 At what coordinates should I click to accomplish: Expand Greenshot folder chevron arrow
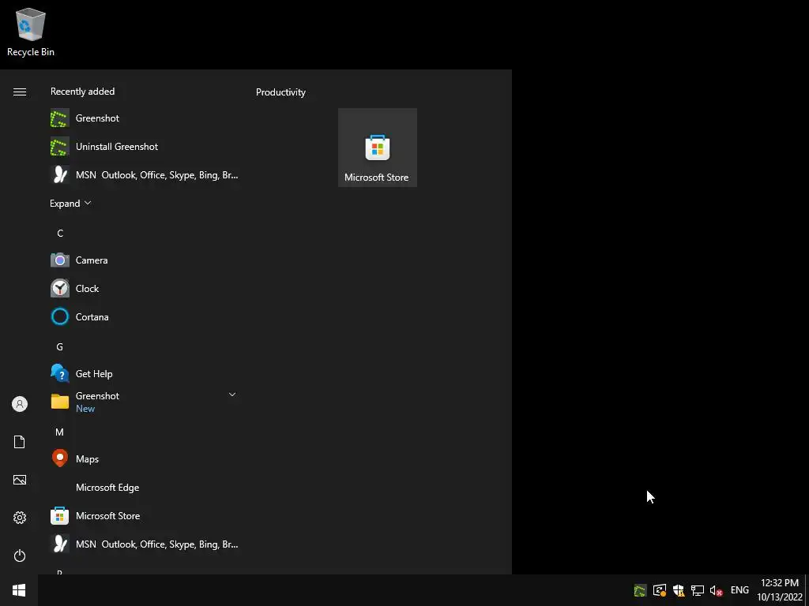(232, 395)
